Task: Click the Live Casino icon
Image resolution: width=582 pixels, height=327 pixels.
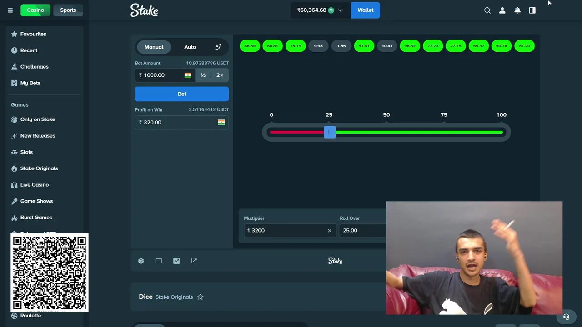Action: 14,185
